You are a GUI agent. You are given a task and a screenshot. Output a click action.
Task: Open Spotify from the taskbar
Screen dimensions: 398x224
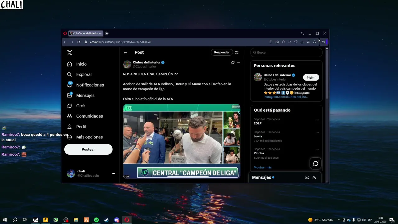click(x=96, y=220)
